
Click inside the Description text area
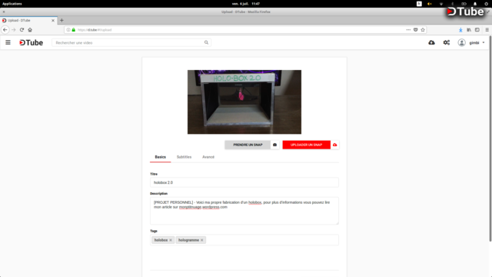pyautogui.click(x=244, y=211)
